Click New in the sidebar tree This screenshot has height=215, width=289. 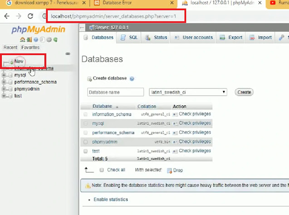(x=19, y=61)
